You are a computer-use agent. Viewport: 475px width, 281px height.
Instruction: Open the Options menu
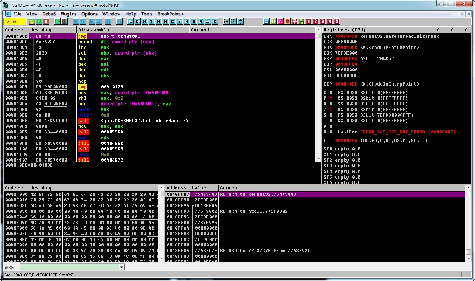coord(89,14)
